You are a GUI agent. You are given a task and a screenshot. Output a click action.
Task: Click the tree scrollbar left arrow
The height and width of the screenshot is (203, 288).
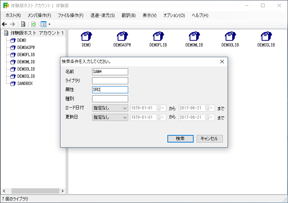tap(4, 191)
